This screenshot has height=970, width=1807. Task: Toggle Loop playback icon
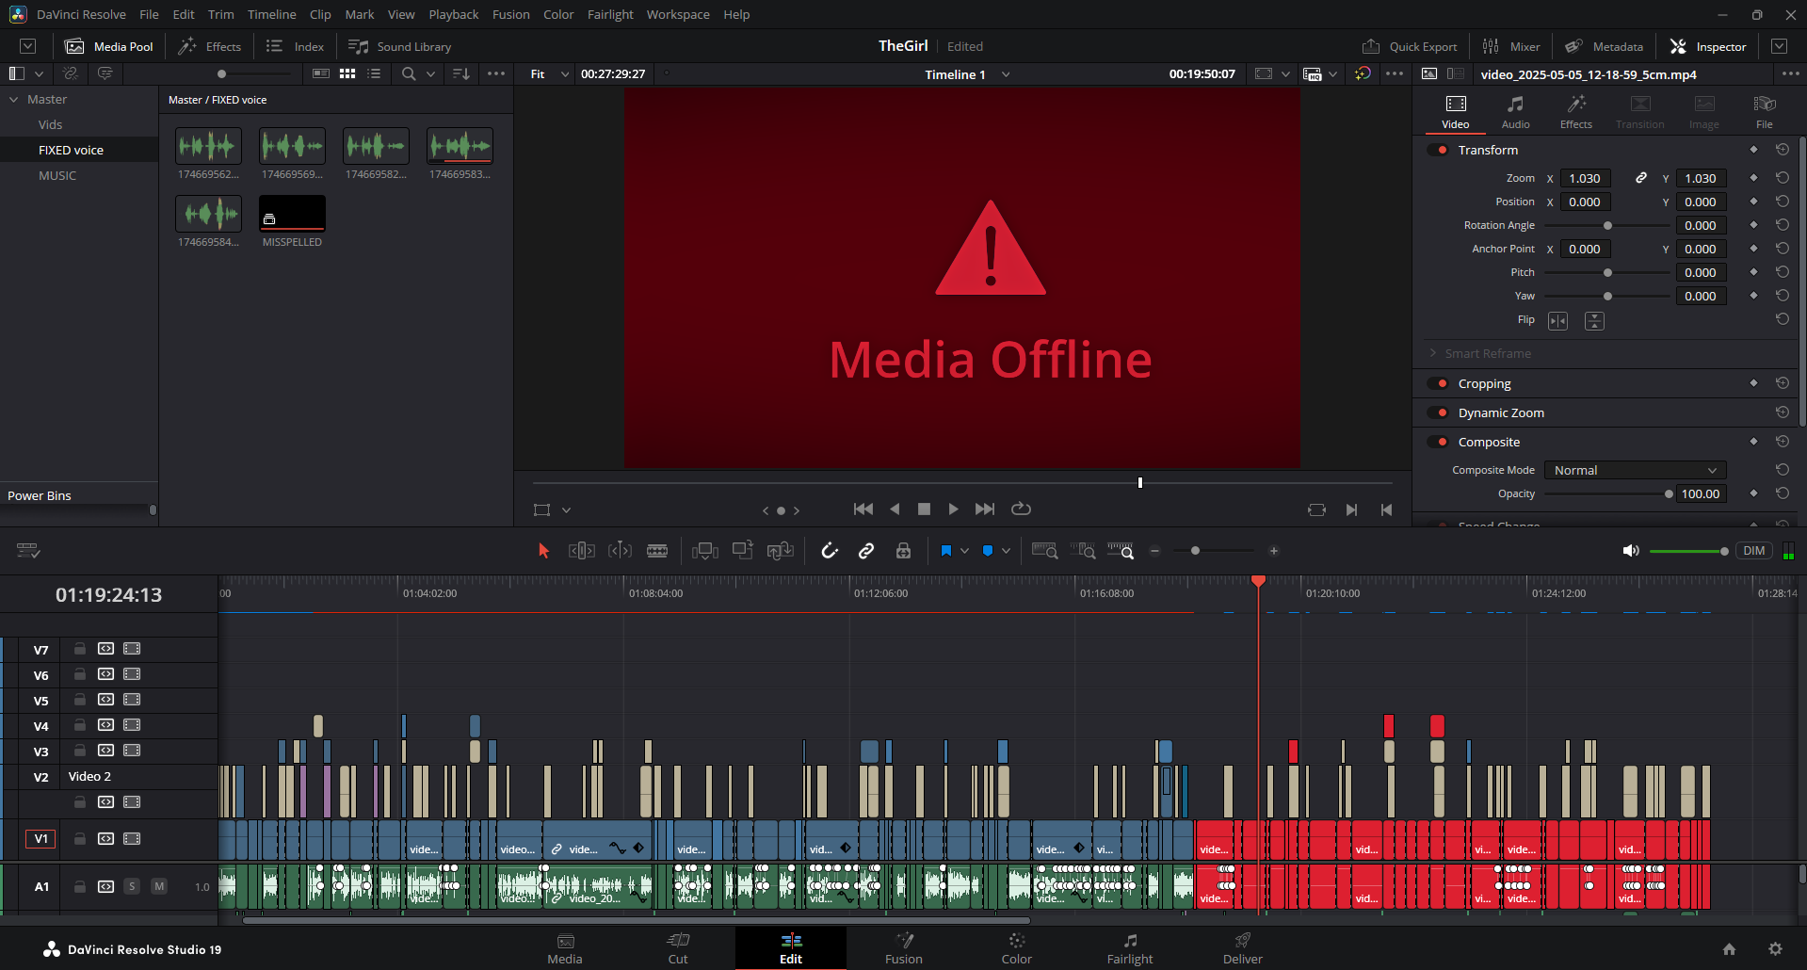point(1021,509)
